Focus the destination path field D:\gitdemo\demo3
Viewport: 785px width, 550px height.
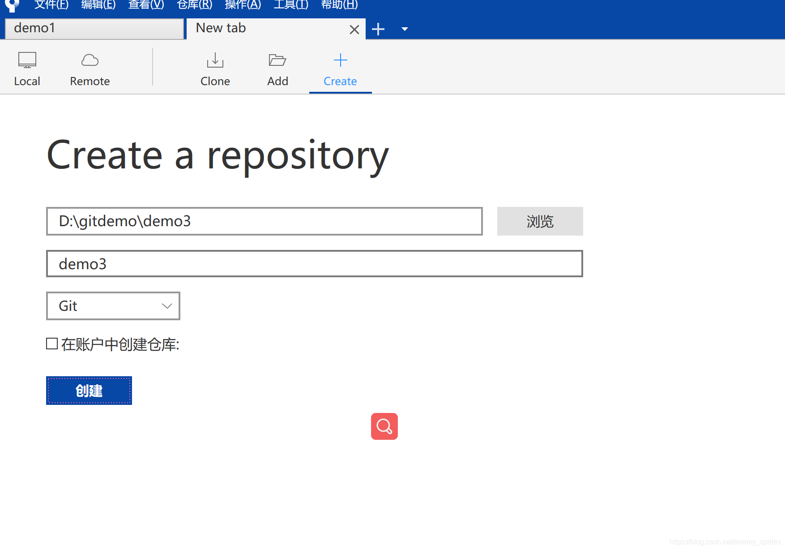[264, 221]
